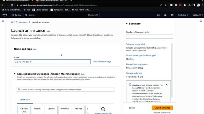The height and width of the screenshot is (114, 204).
Task: Open the left navigation hamburger menu
Action: point(3,21)
